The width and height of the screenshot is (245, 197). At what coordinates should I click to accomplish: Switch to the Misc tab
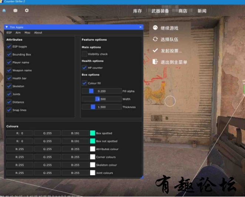(27, 33)
